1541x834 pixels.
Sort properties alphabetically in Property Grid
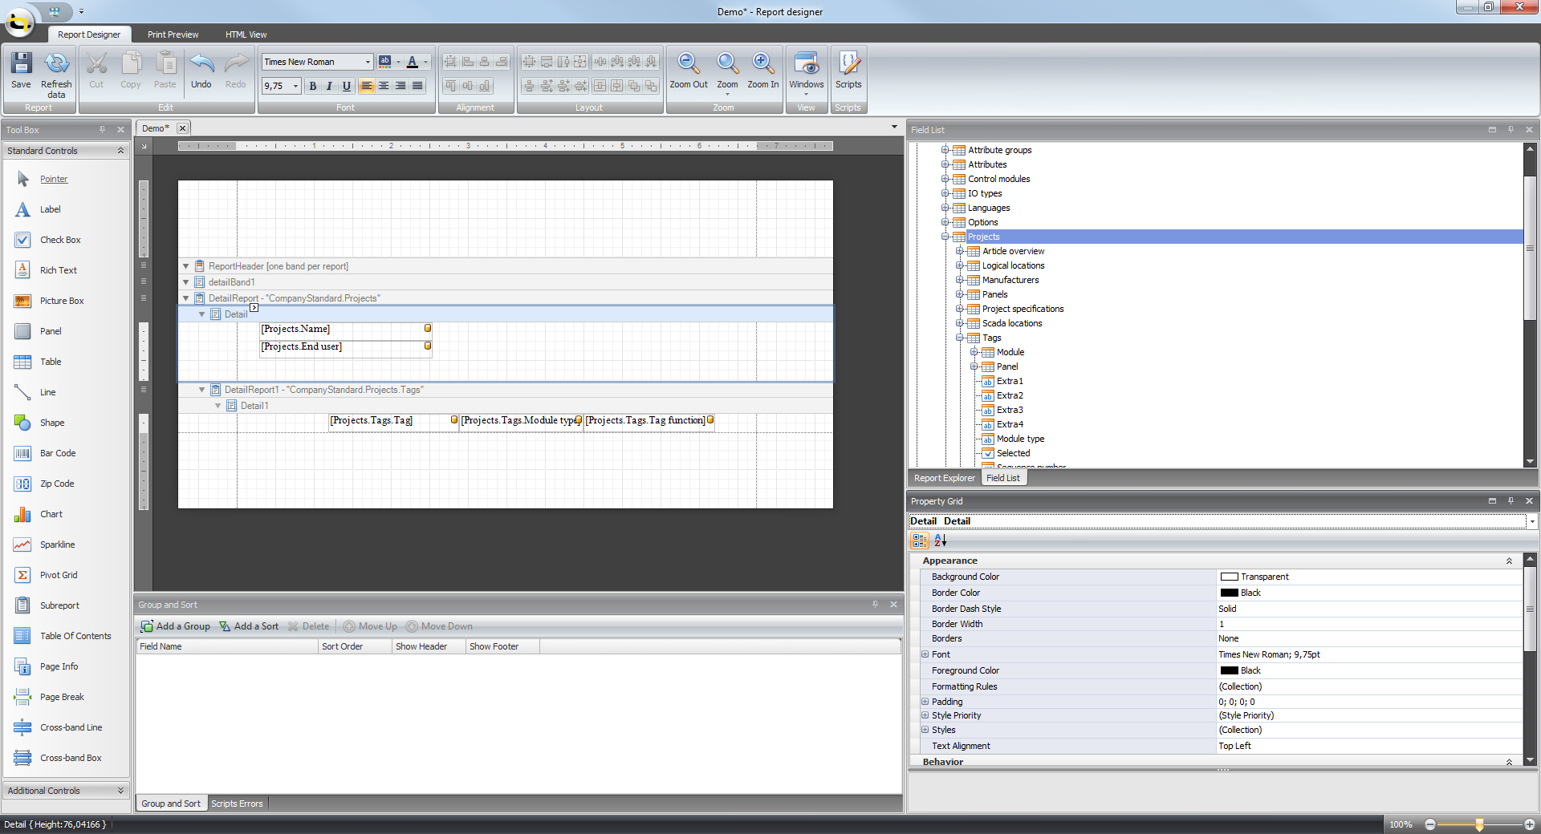click(x=940, y=540)
